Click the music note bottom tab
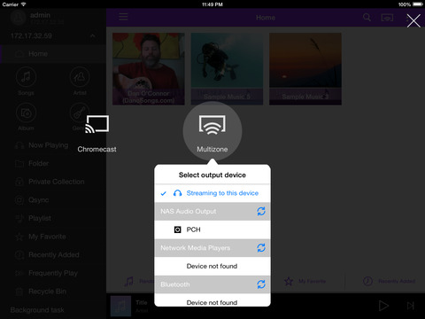This screenshot has height=319, width=425. (x=129, y=281)
